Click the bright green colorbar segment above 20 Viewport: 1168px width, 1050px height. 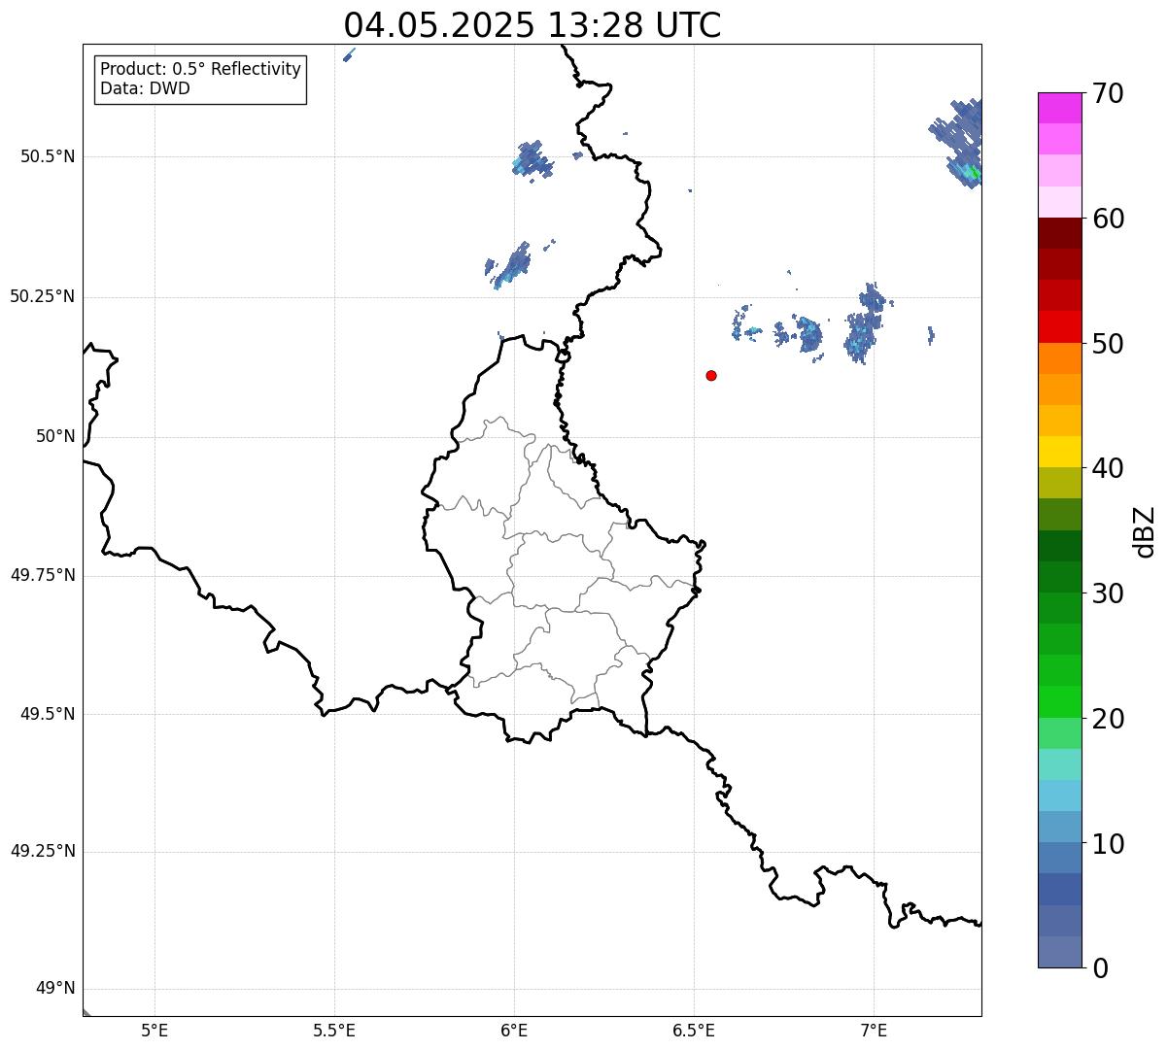(x=1059, y=701)
